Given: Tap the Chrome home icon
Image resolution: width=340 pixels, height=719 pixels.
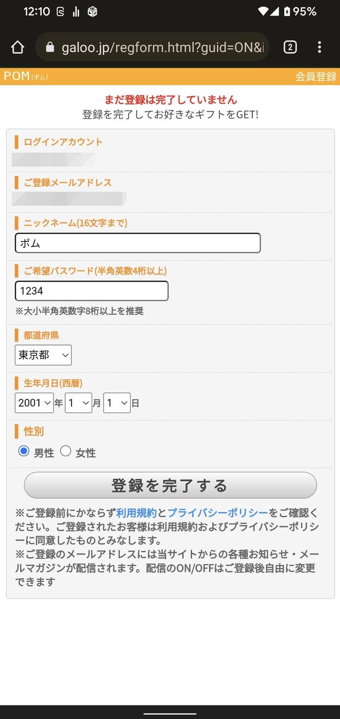Looking at the screenshot, I should click(x=18, y=47).
